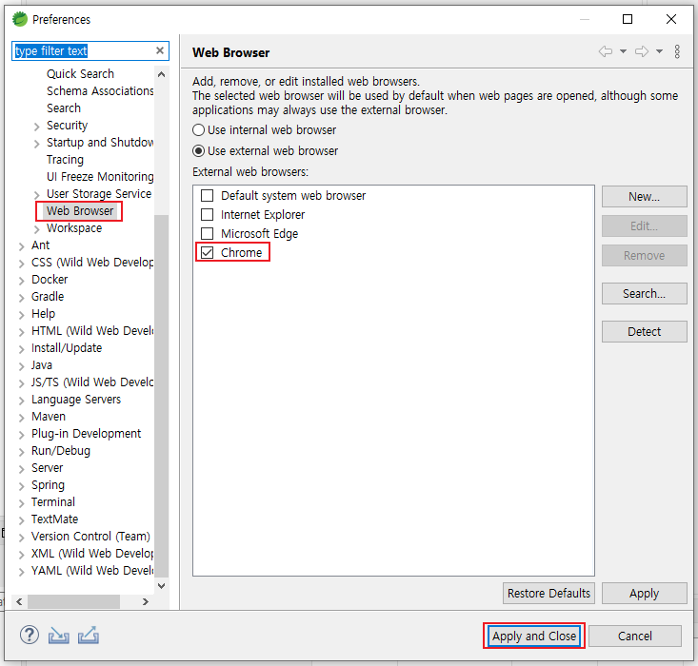Expand the Java preferences node
The height and width of the screenshot is (666, 698).
click(21, 366)
